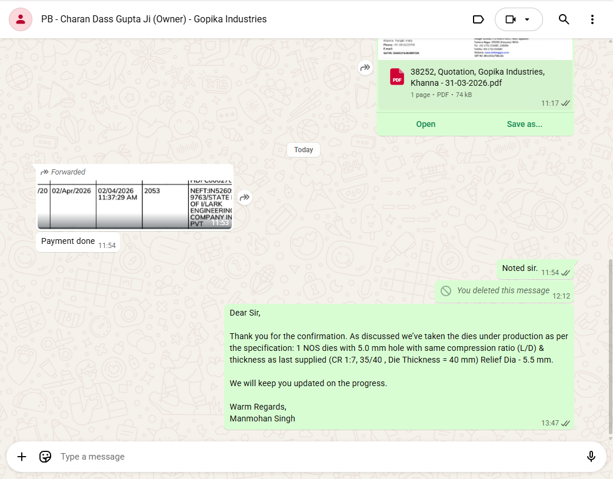Viewport: 613px width, 479px height.
Task: Save the quotation PDF with Save as
Action: click(x=524, y=124)
